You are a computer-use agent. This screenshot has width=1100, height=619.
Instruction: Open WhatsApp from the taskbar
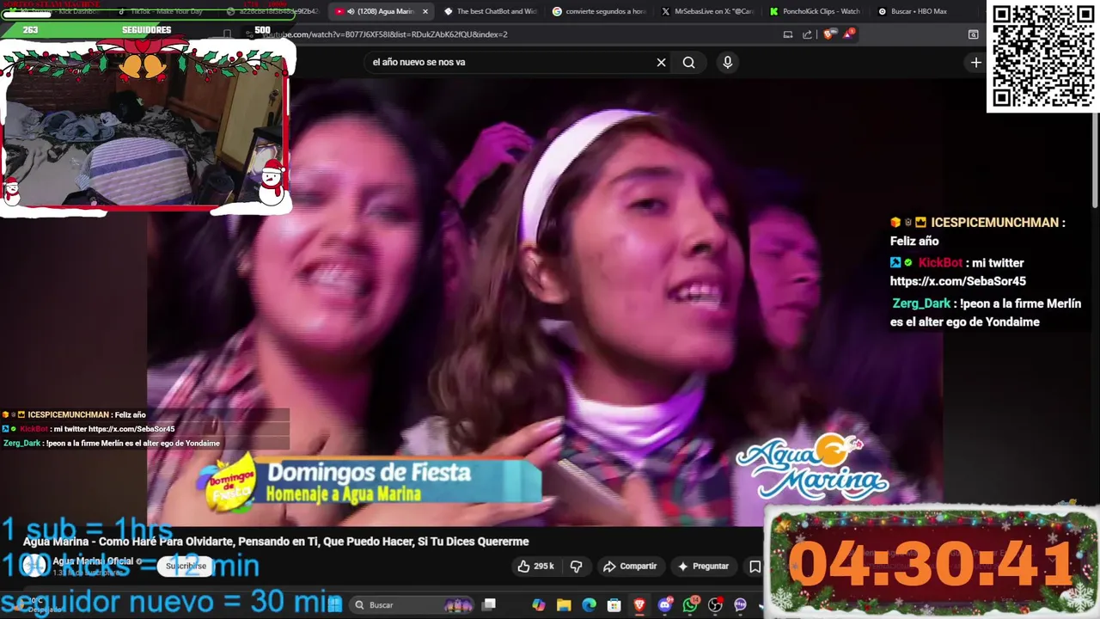click(690, 604)
